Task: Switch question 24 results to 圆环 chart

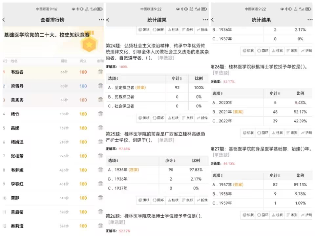Action: (x=158, y=118)
